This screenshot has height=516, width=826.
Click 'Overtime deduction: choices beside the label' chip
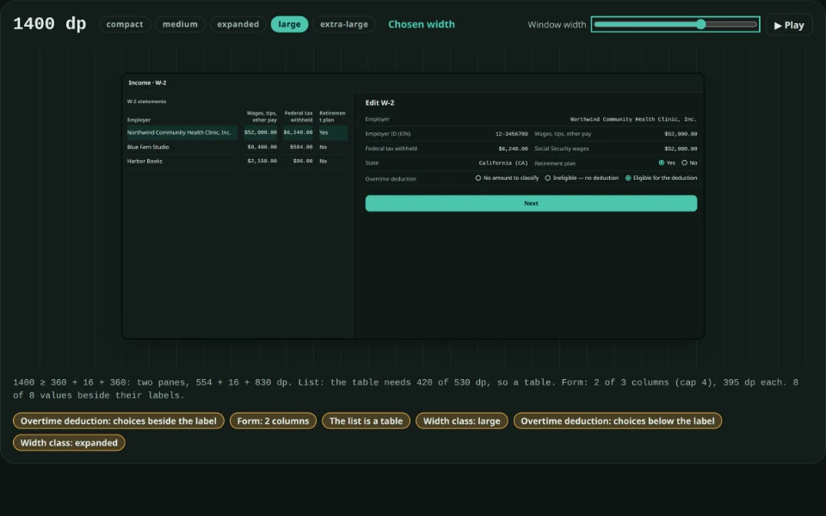pyautogui.click(x=119, y=421)
